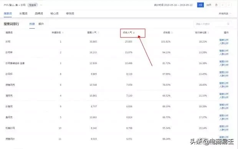Click the click rate value 101.61%
This screenshot has height=149, width=238.
tap(166, 42)
